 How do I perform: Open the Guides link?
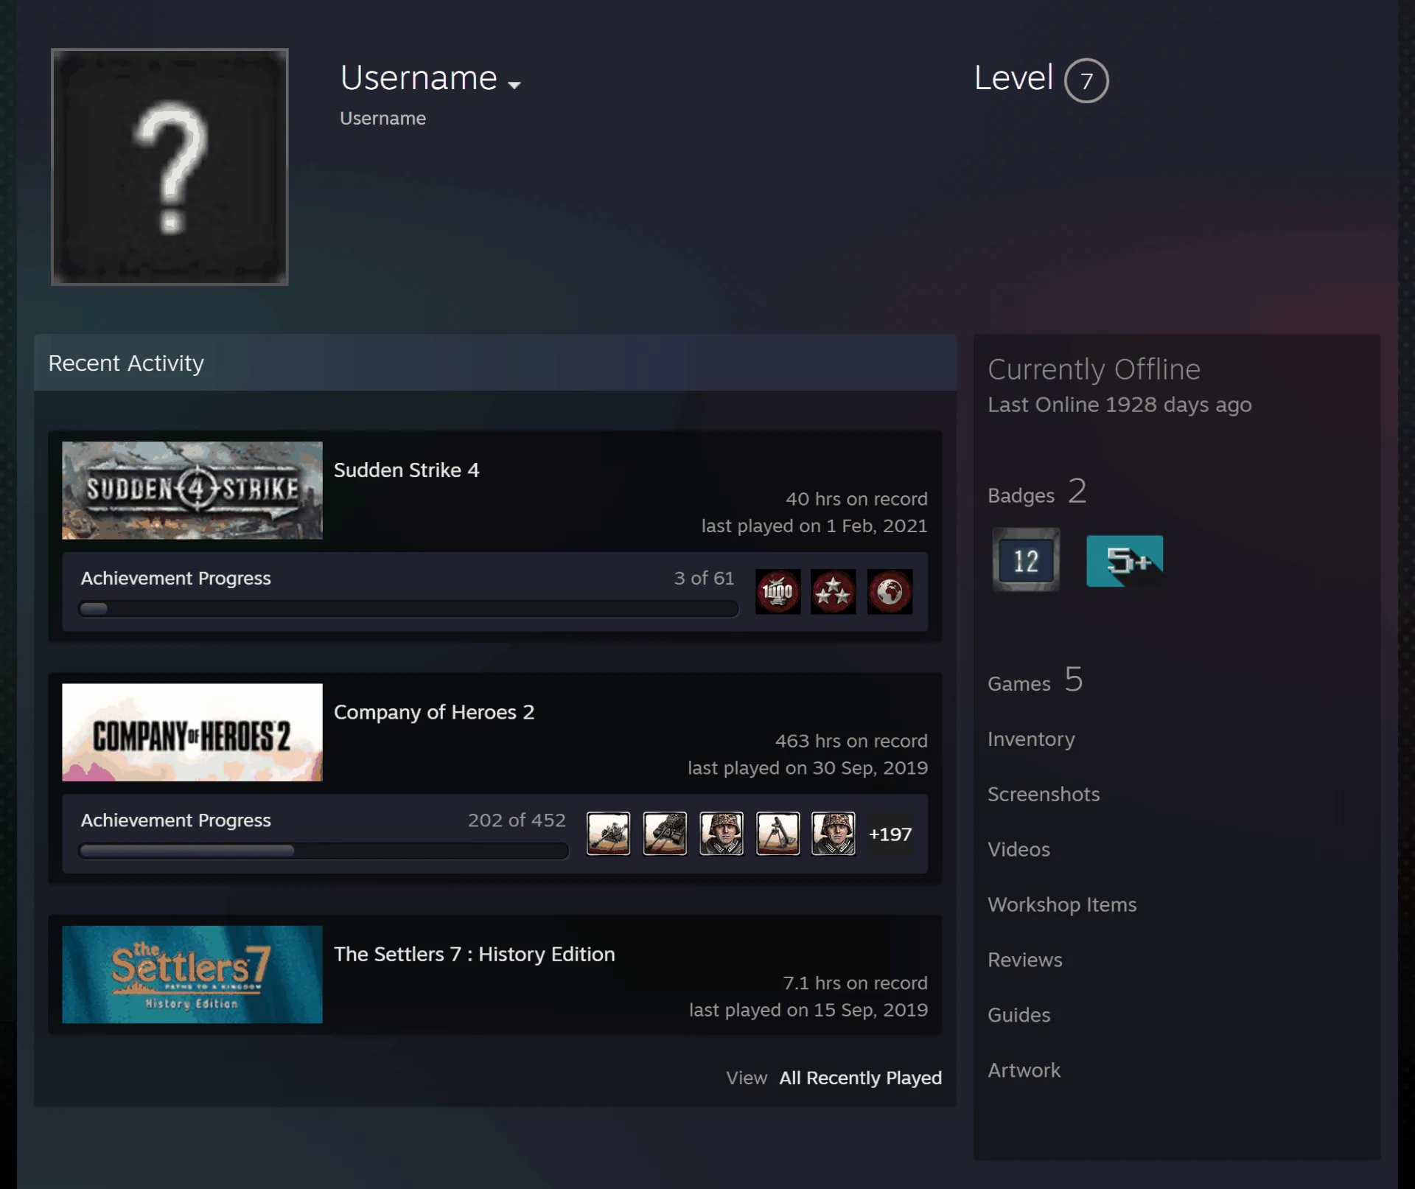click(1019, 1015)
